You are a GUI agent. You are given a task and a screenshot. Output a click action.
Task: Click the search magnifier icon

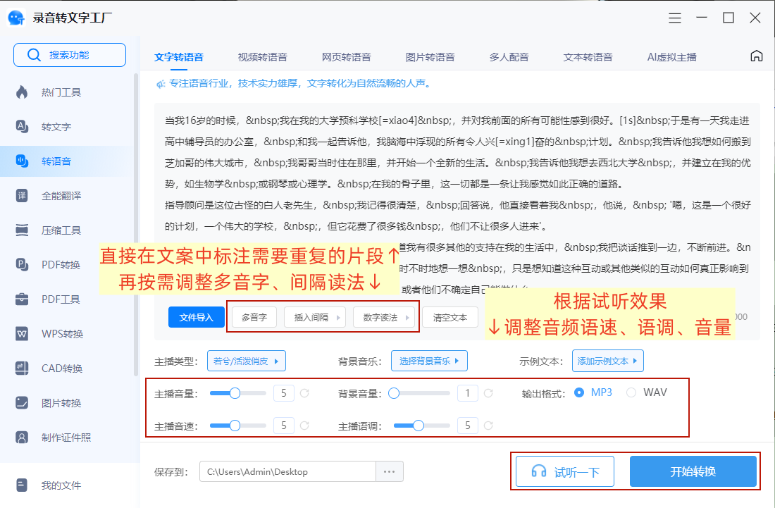[x=34, y=55]
